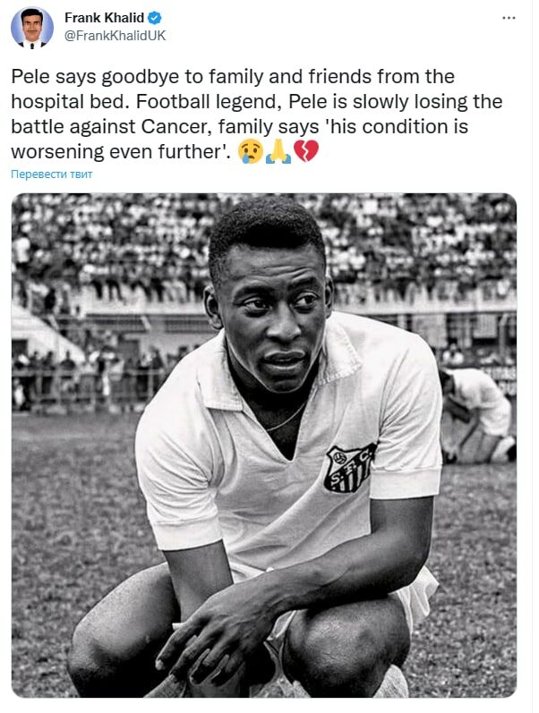The width and height of the screenshot is (539, 713).
Task: Open the attached black-and-white photo
Action: click(x=264, y=446)
